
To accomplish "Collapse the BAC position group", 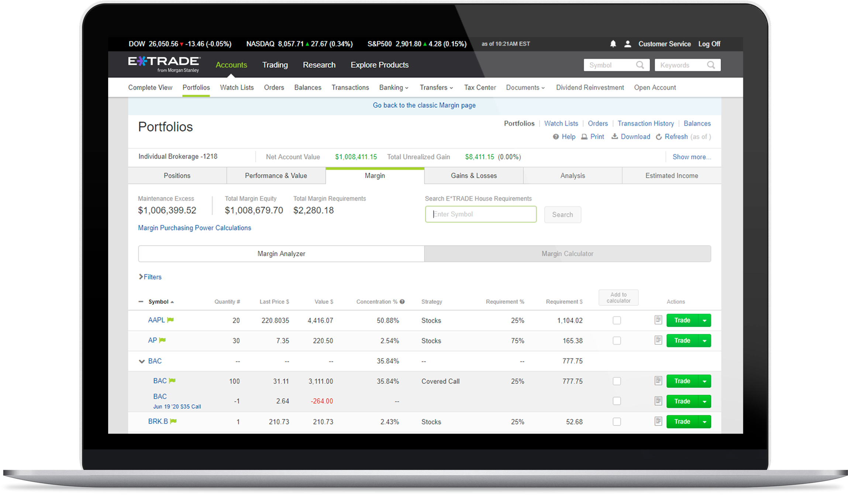I will (141, 361).
